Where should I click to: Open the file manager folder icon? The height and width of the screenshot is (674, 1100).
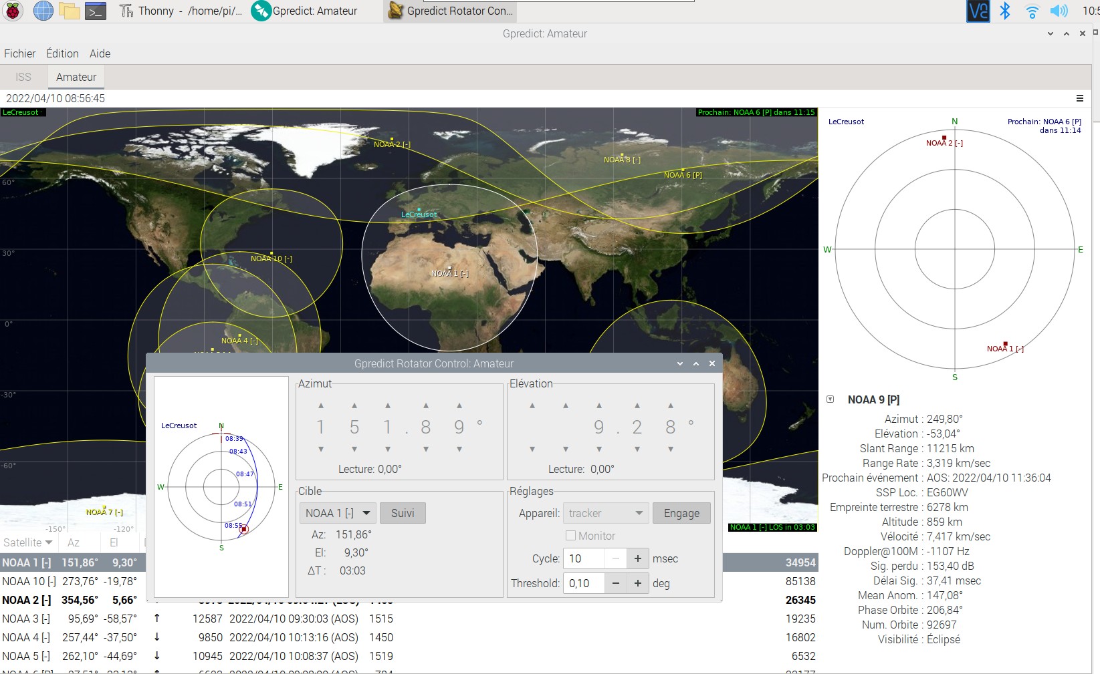click(x=70, y=11)
